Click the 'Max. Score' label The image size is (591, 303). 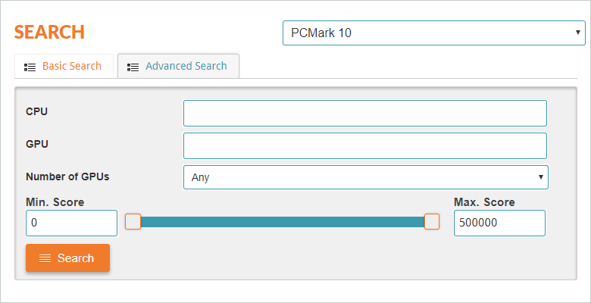point(484,202)
